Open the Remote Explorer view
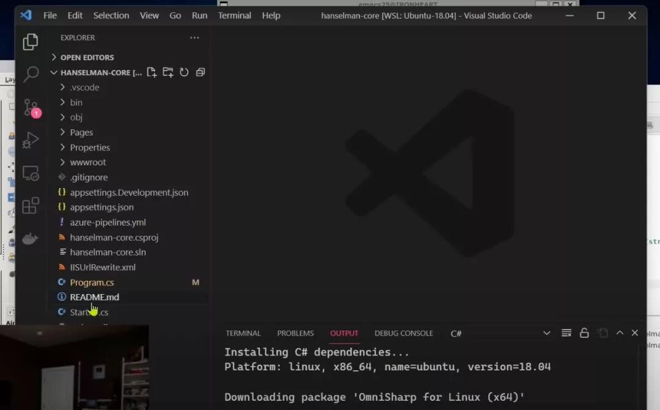660x410 pixels. point(31,173)
